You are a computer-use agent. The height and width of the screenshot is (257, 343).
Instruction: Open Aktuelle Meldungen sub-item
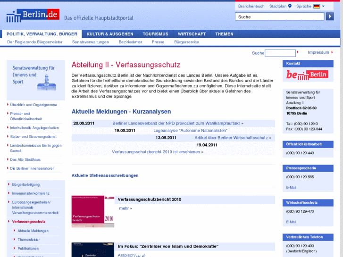coord(33,231)
